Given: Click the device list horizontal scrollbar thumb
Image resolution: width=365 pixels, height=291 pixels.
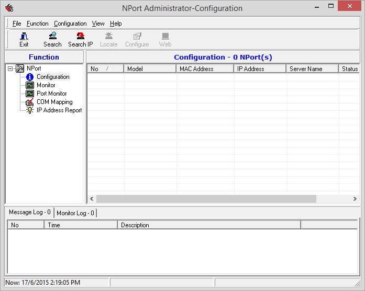Looking at the screenshot, I should pyautogui.click(x=206, y=199).
